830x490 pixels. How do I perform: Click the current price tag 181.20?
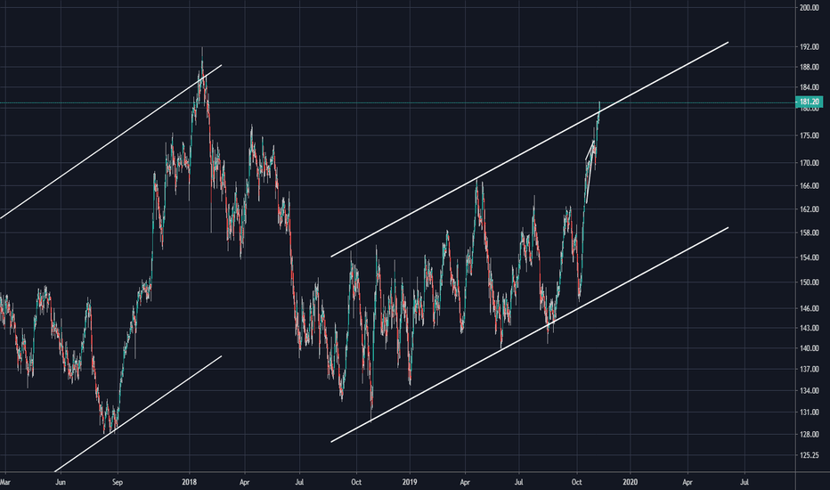point(809,102)
